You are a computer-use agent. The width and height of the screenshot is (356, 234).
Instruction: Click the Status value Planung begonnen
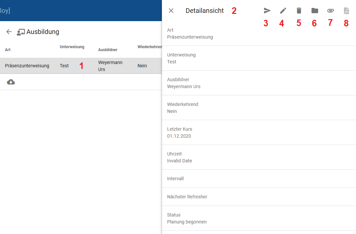(187, 222)
